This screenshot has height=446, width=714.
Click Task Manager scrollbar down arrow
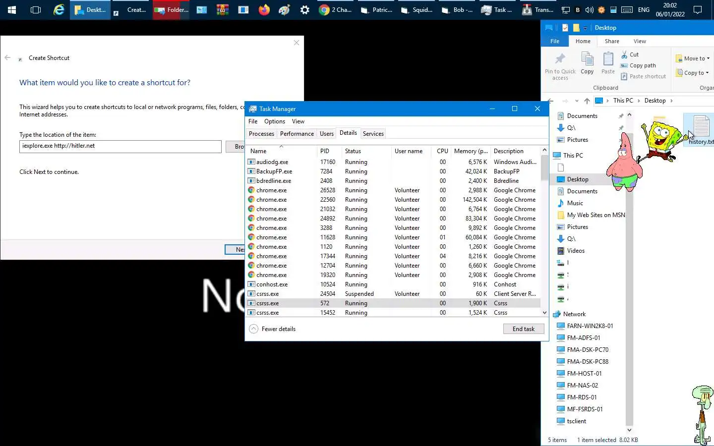[544, 313]
